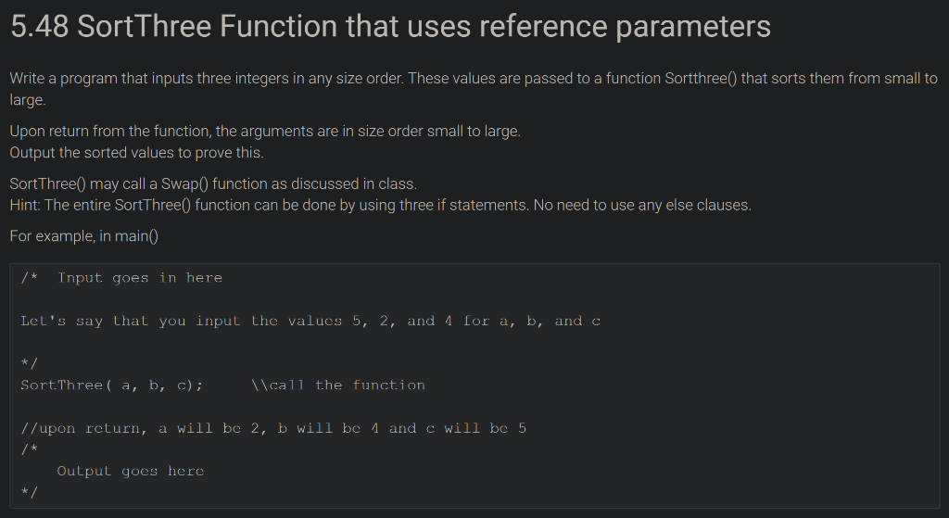Click the line 'SortThree() may call a Swap() function'
949x518 pixels.
tap(213, 184)
